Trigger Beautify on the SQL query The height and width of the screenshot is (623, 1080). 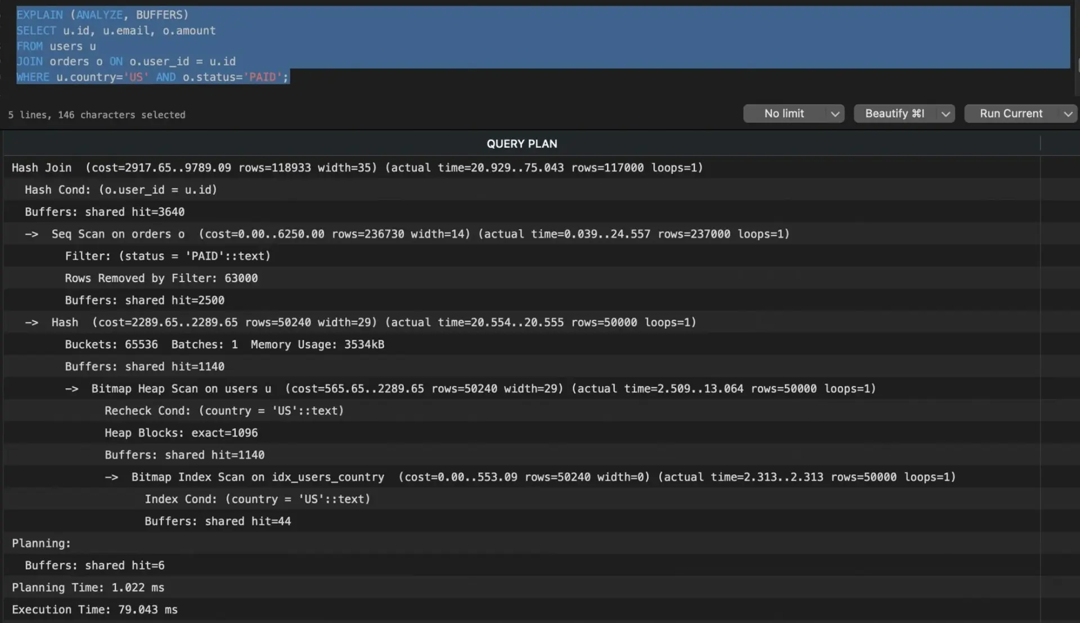point(893,113)
